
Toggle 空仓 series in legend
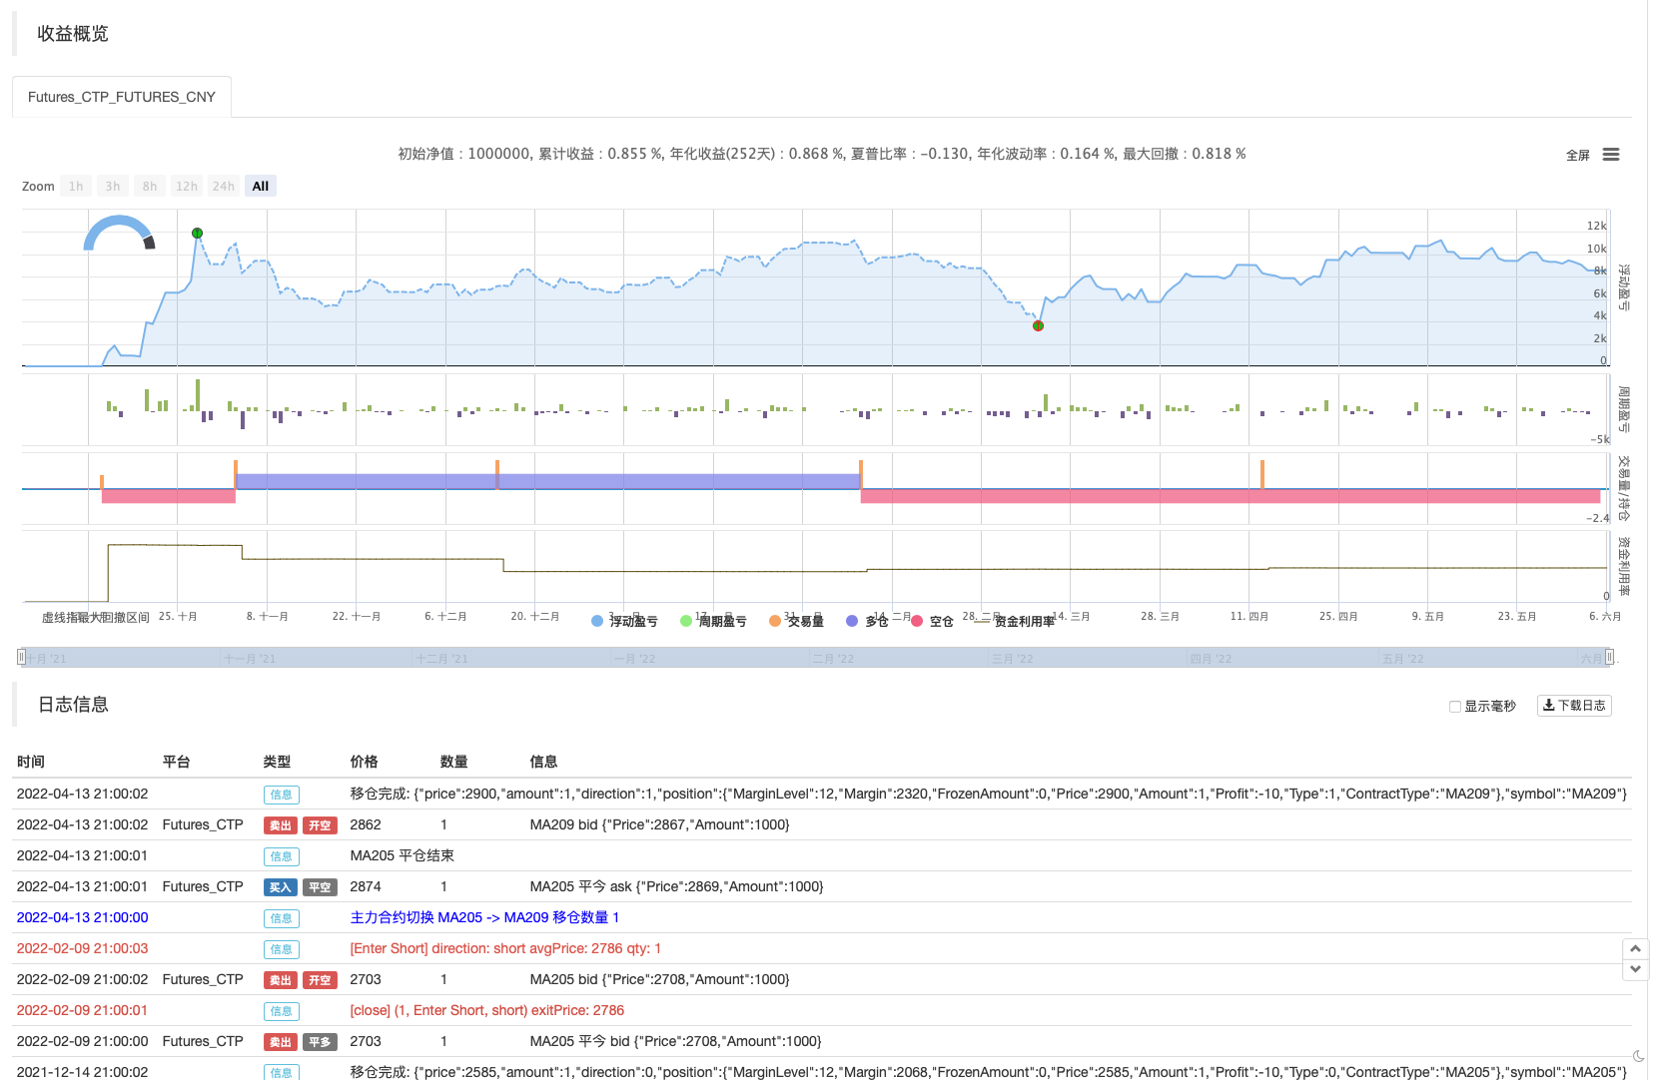click(932, 621)
